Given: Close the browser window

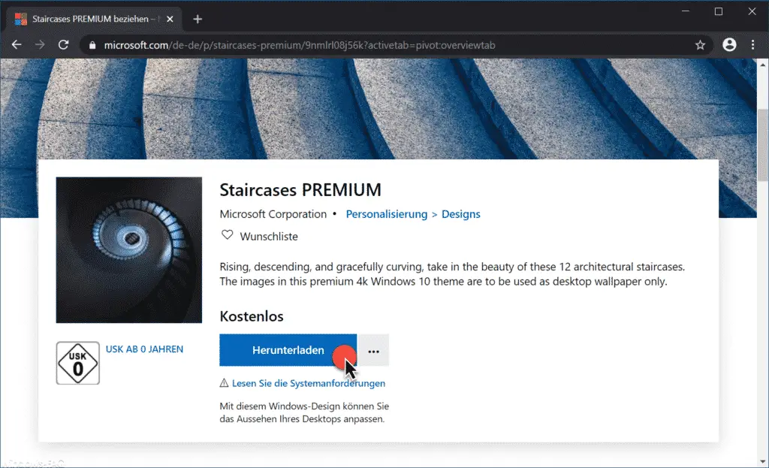Looking at the screenshot, I should coord(752,11).
